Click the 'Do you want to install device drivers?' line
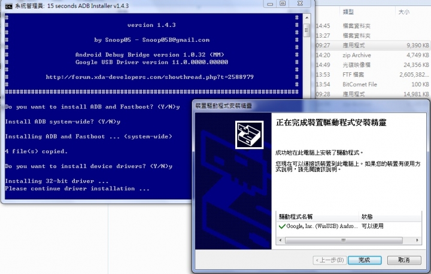431x274 pixels. (89, 166)
